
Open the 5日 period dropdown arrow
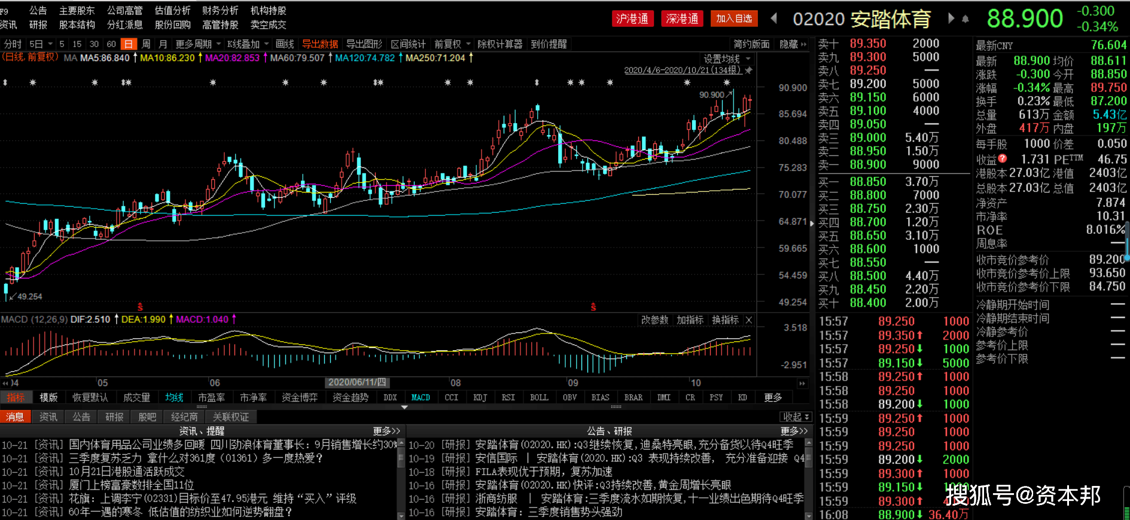pos(50,44)
